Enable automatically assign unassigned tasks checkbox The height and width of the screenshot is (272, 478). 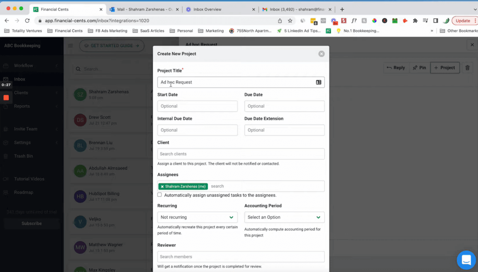(160, 195)
